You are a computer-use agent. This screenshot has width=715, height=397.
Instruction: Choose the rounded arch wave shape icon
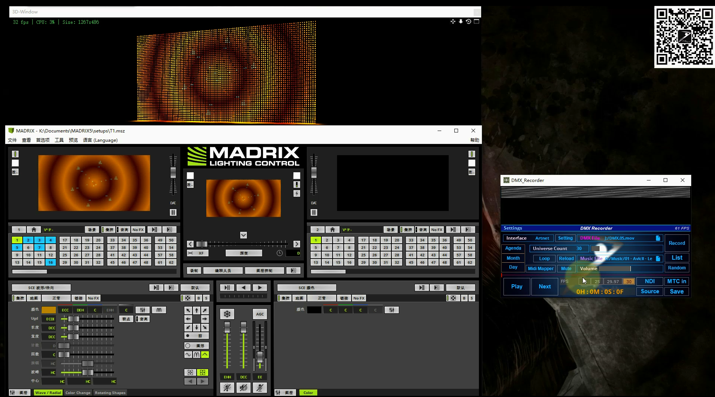(197, 355)
